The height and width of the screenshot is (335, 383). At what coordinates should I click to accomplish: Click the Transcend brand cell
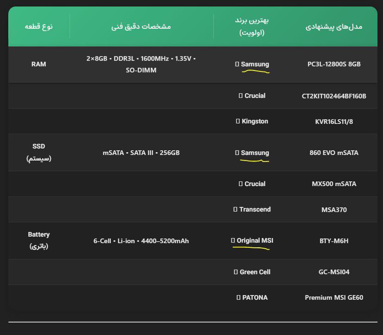252,209
